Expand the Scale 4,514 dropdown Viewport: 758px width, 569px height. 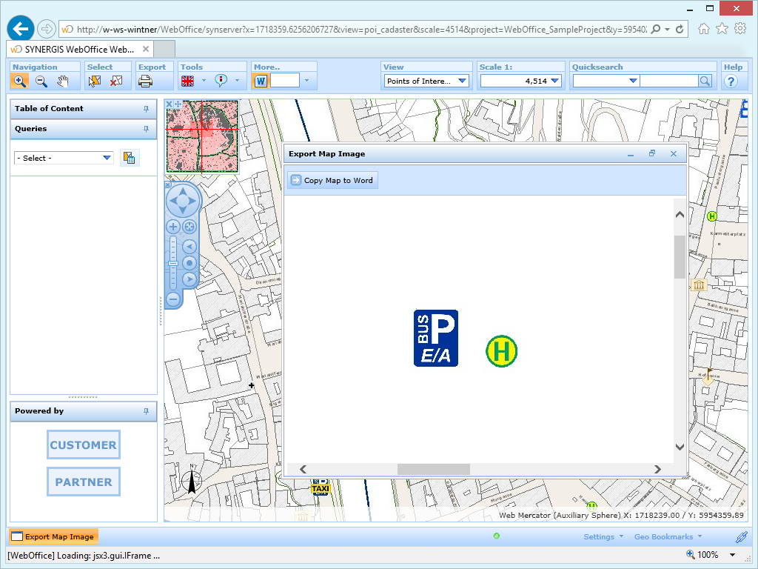[554, 81]
